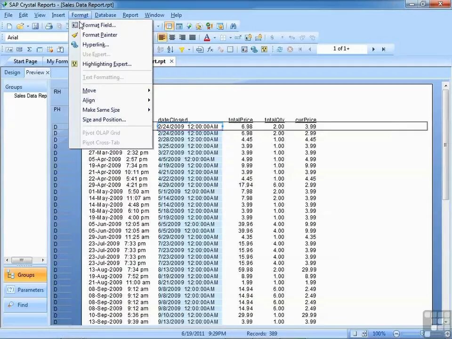Screen dimensions: 452x339
Task: Expand the Move submenu
Action: point(111,90)
